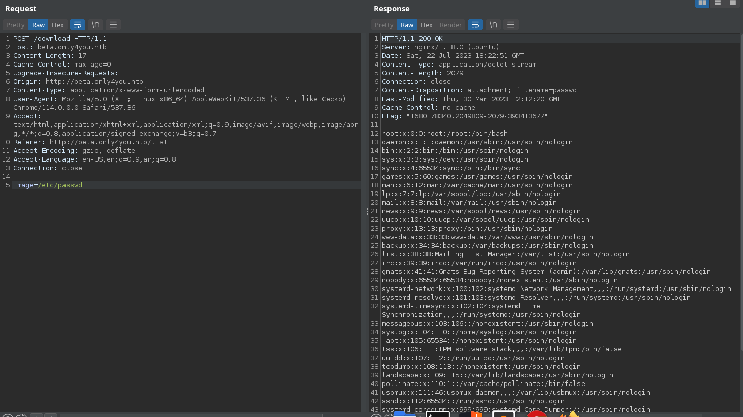The height and width of the screenshot is (417, 743).
Task: Click the 'www-data:x:33:33' passwd entry
Action: pos(488,237)
